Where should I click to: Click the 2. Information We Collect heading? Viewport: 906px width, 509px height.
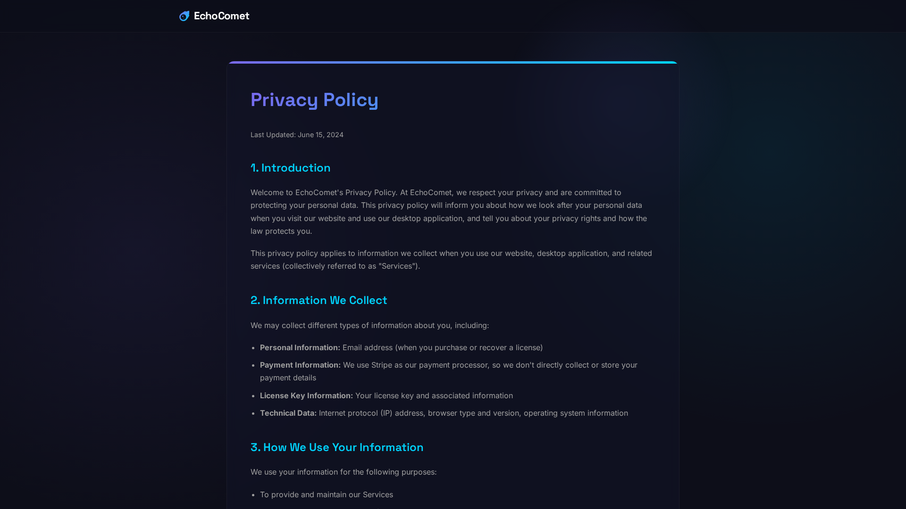[319, 300]
